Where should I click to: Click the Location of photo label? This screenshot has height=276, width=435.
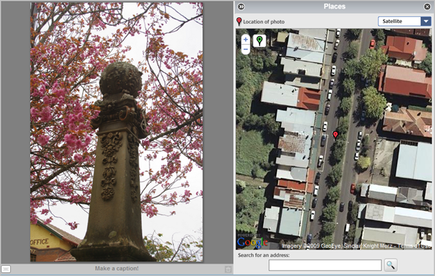coord(264,22)
